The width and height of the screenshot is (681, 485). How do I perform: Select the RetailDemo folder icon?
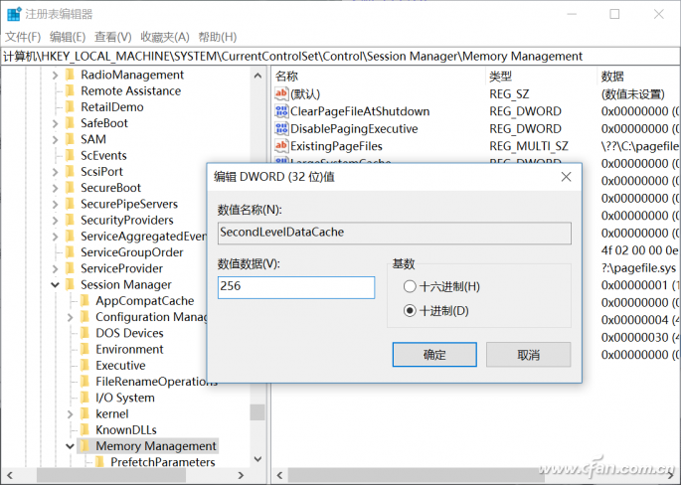70,106
